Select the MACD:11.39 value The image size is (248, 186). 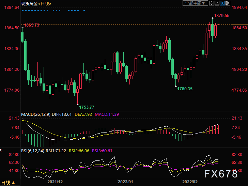107,114
